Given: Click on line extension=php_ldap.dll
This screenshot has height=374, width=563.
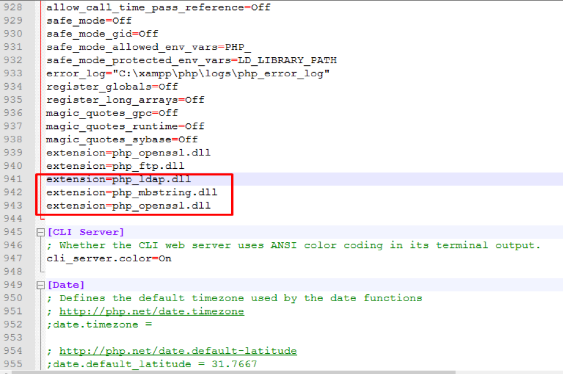Looking at the screenshot, I should (118, 179).
